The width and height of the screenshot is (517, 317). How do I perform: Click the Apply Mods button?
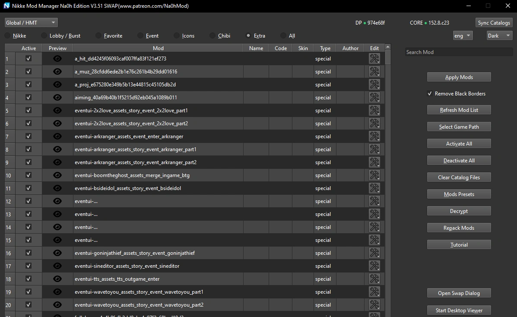tap(459, 77)
